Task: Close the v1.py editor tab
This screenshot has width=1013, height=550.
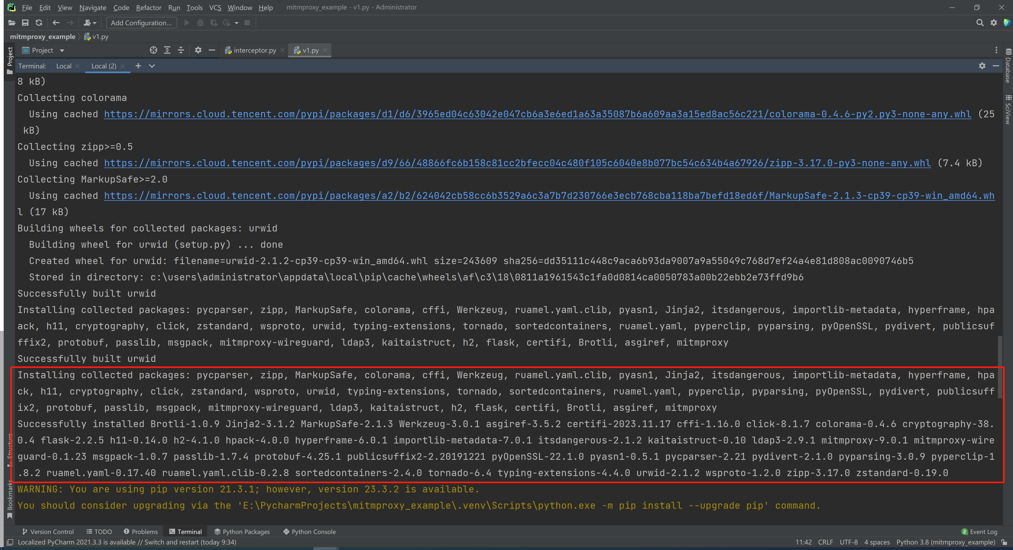Action: (x=325, y=50)
